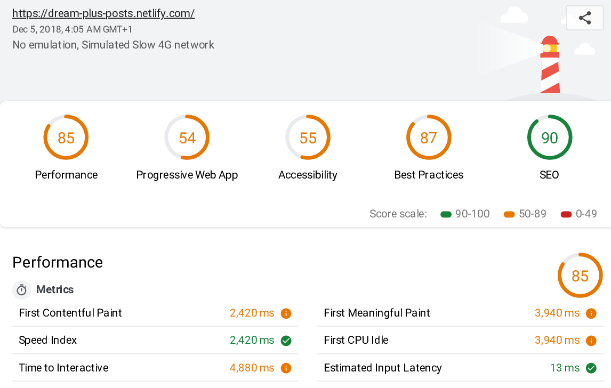Click the Progressive Web App label
Viewport: 611px width, 388px height.
[187, 175]
